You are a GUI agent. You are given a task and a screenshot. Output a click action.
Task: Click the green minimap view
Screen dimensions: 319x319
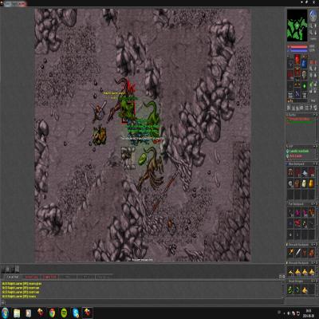click(297, 26)
